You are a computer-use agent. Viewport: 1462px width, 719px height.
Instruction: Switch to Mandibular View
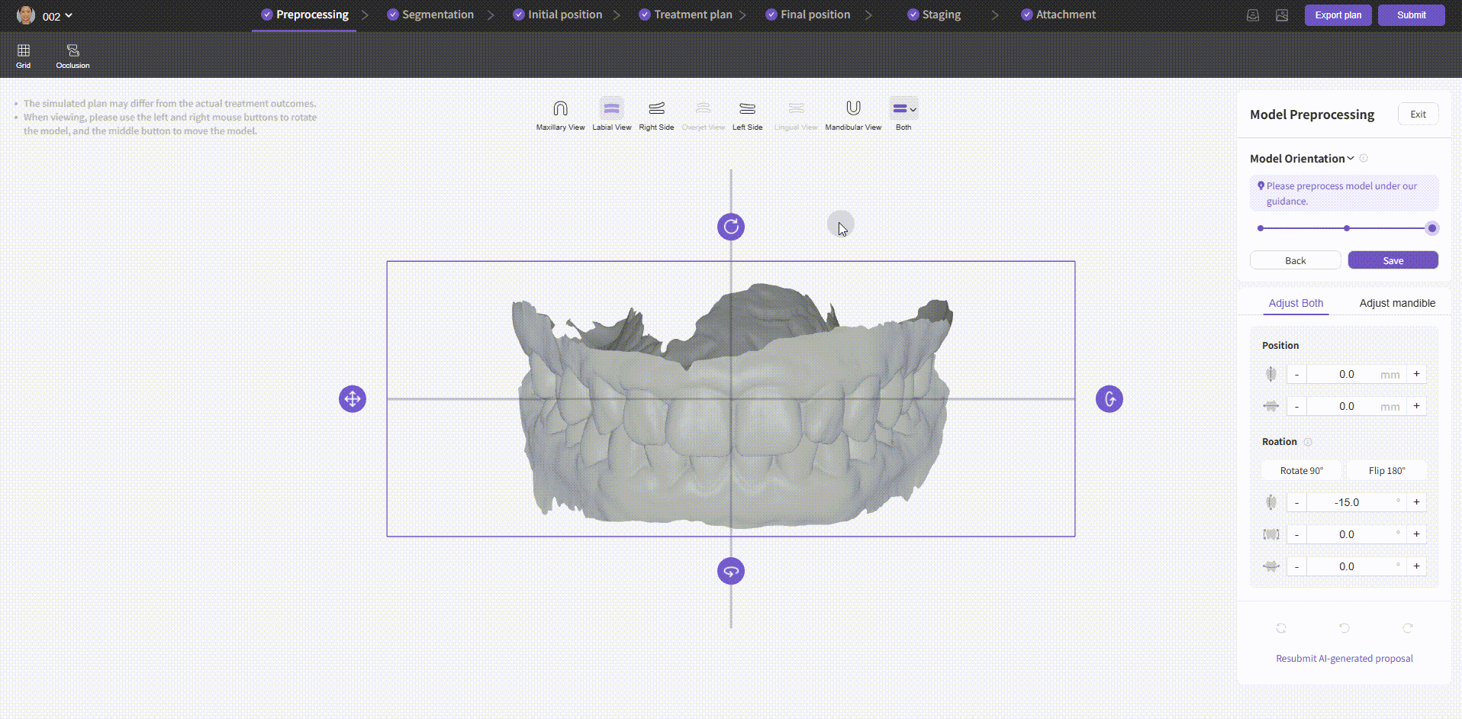(853, 115)
